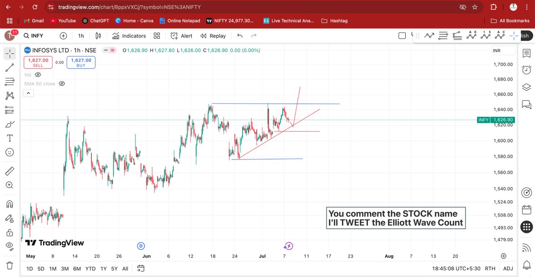Viewport: 535px width, 277px height.
Task: Open the candlestick chart type menu
Action: point(99,36)
